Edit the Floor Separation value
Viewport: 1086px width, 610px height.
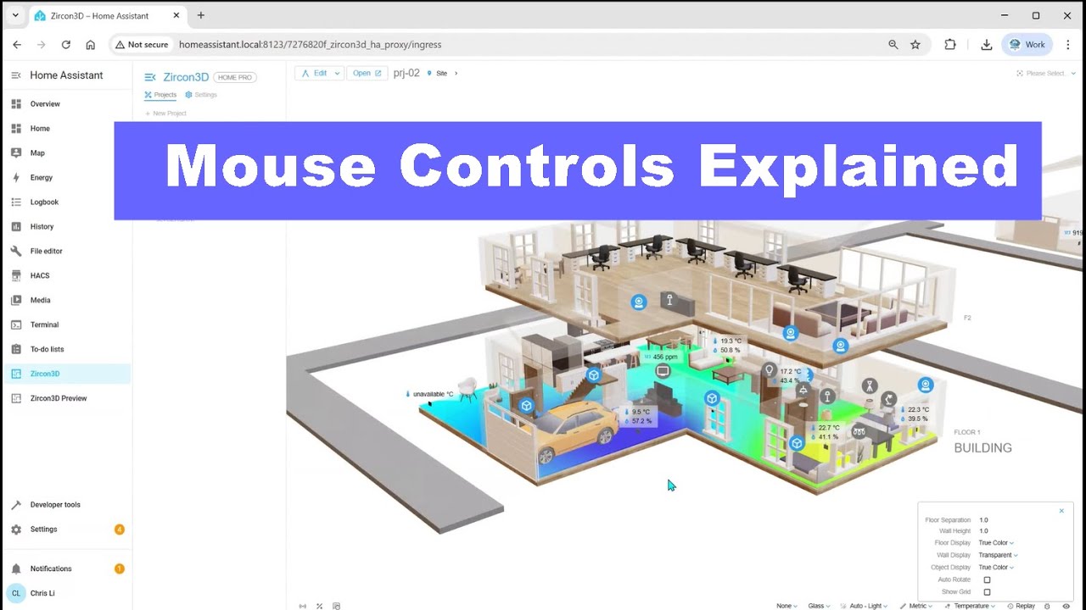pos(984,520)
